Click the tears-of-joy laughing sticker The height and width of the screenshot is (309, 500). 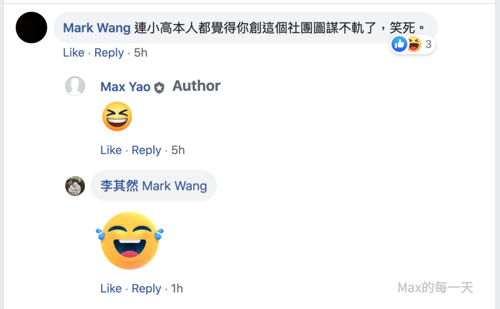pyautogui.click(x=129, y=241)
